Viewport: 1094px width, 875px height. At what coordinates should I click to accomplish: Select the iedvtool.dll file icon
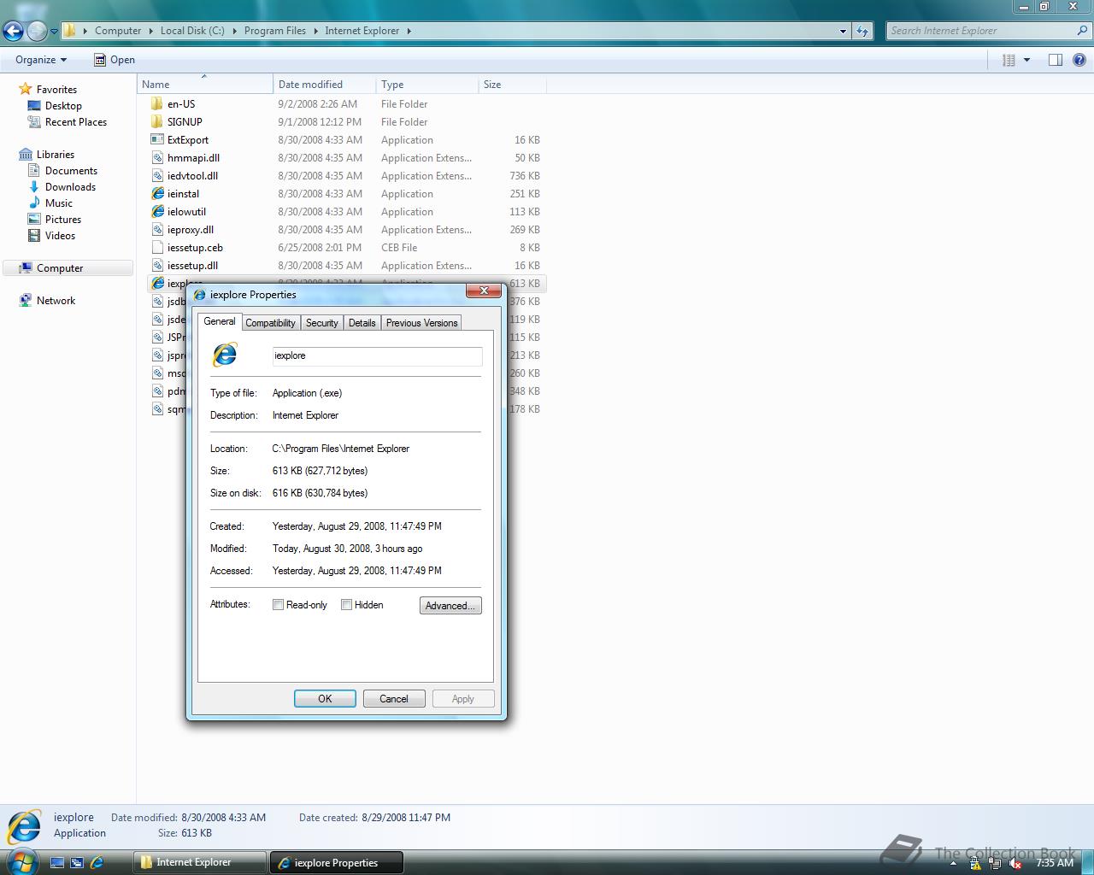point(157,176)
